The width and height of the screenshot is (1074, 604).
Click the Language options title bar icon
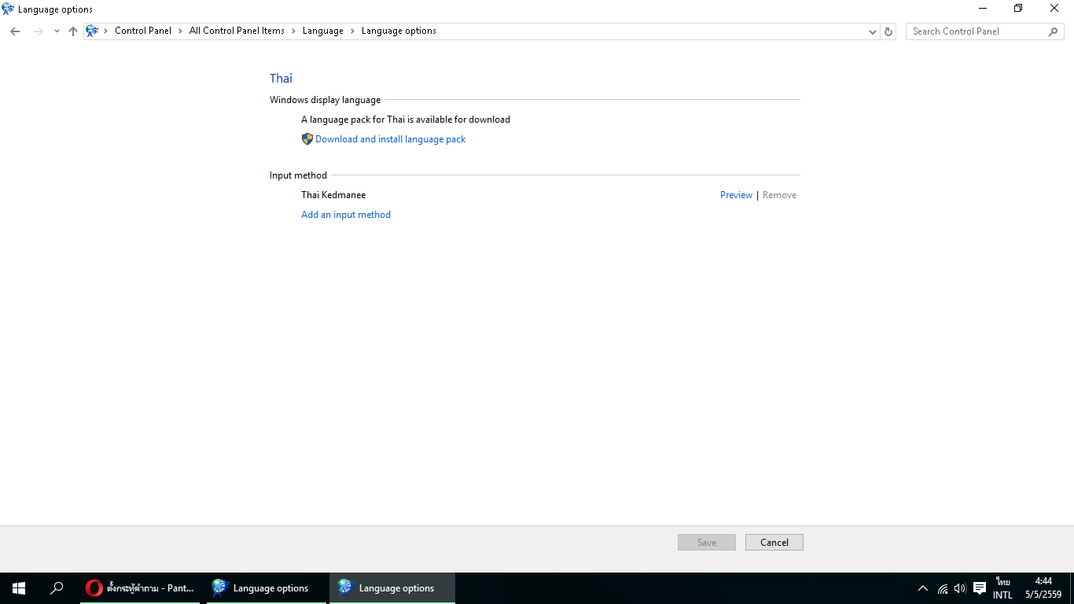click(8, 9)
